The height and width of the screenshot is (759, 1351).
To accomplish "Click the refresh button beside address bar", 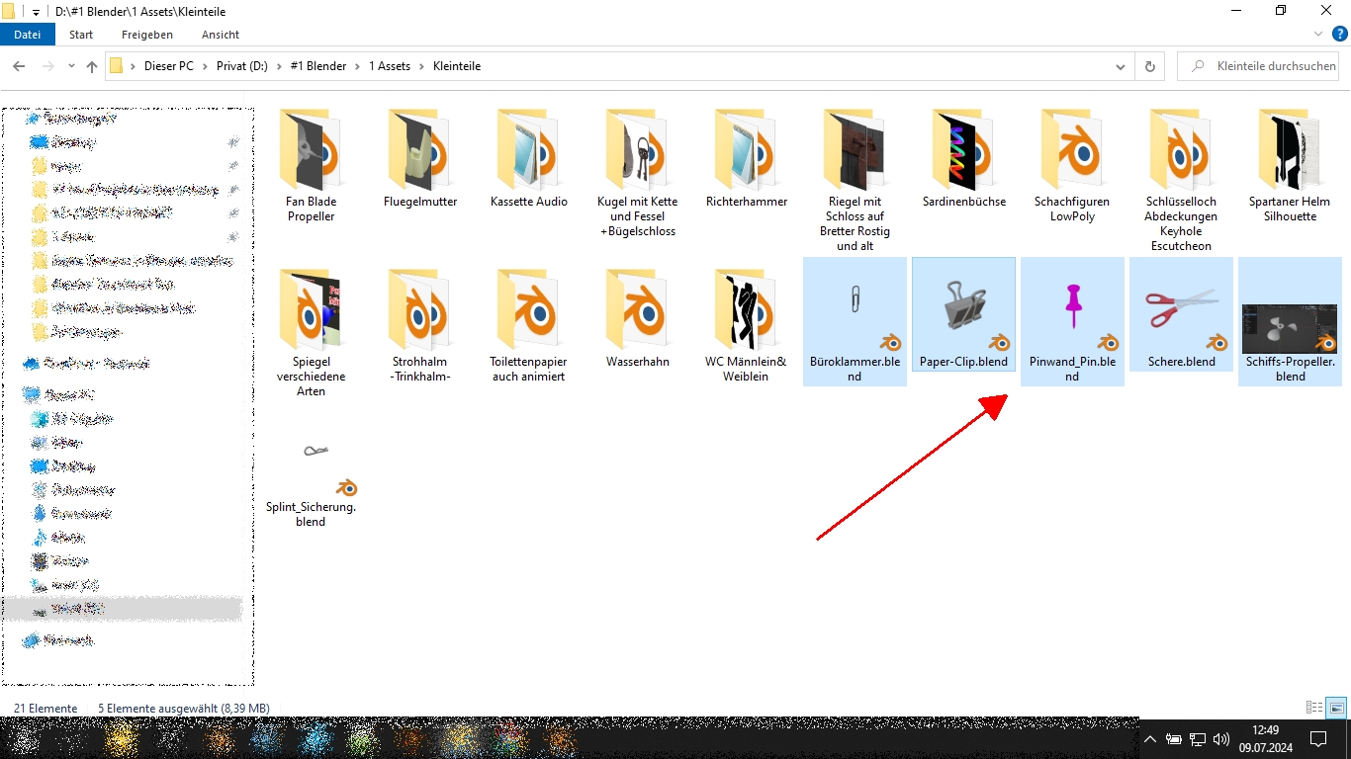I will (1149, 66).
